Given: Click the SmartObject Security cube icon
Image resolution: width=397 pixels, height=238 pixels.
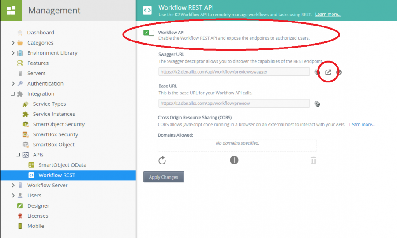Looking at the screenshot, I should [26, 124].
